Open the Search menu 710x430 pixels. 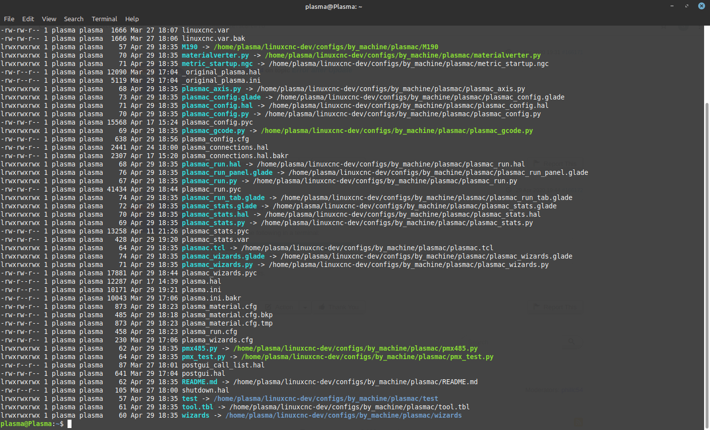pyautogui.click(x=73, y=19)
